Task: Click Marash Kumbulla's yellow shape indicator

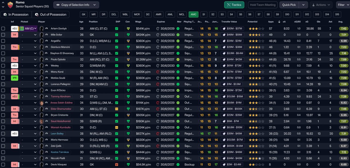Action: (x=117, y=127)
